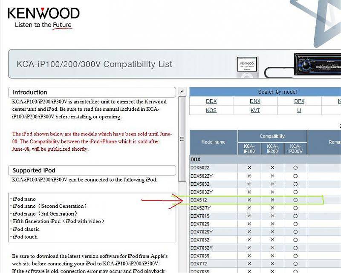Select the DDX7019 model cell
This screenshot has height=273, width=341.
tap(214, 216)
